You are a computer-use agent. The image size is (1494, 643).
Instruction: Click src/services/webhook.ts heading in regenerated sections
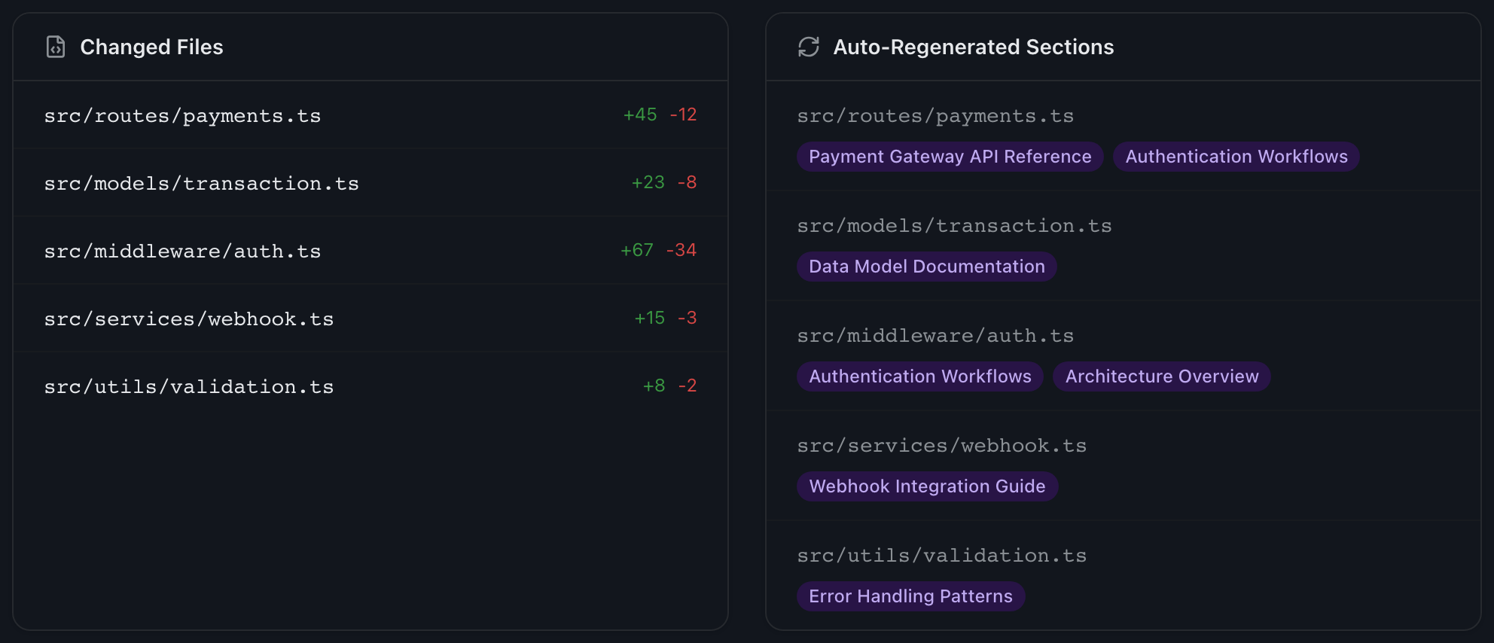pyautogui.click(x=941, y=445)
